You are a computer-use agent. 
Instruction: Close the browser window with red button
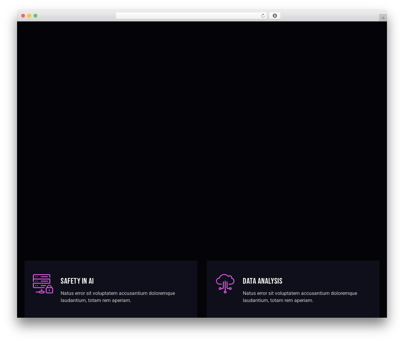pos(23,16)
